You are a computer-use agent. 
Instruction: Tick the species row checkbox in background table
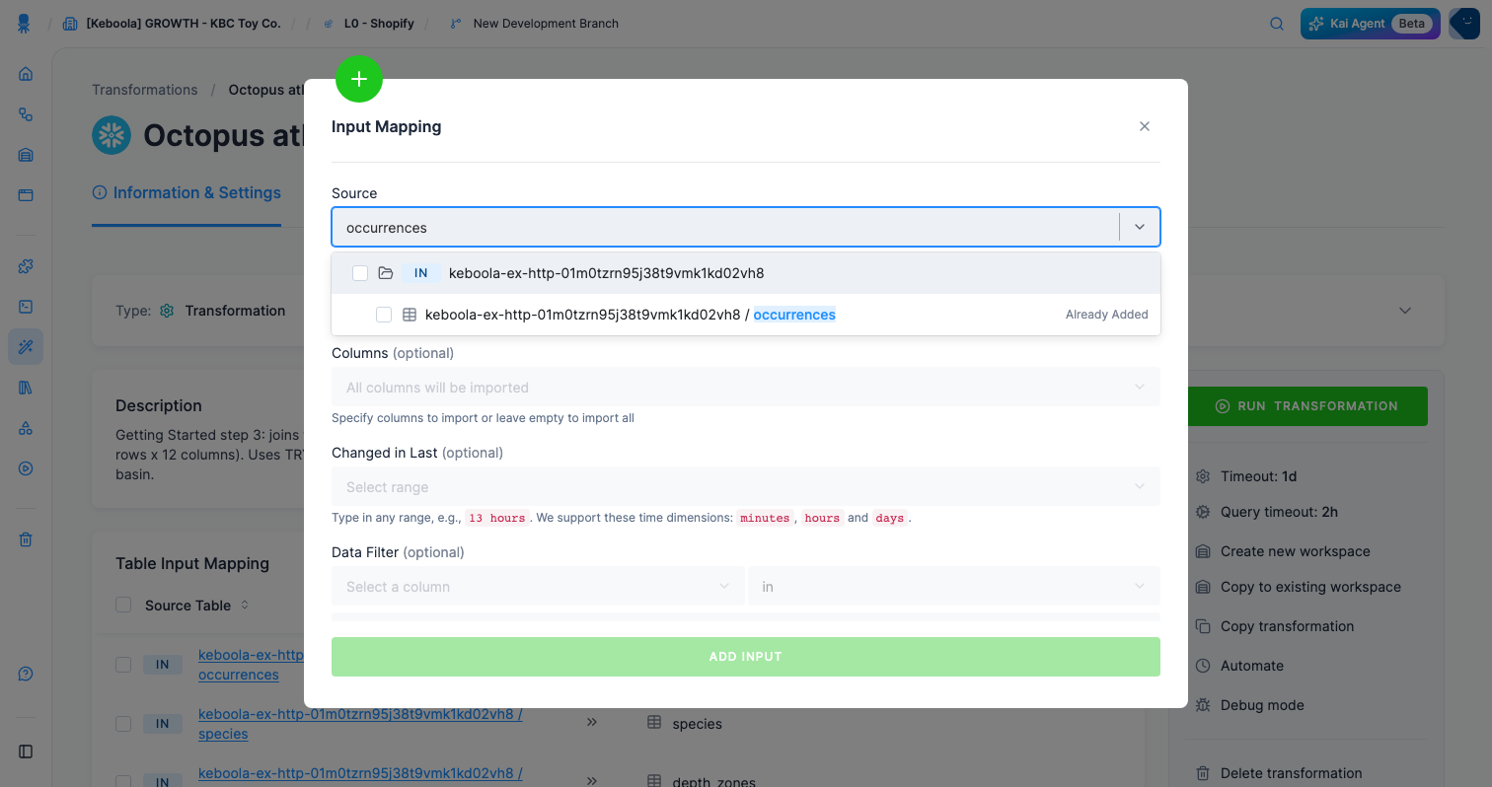click(123, 724)
